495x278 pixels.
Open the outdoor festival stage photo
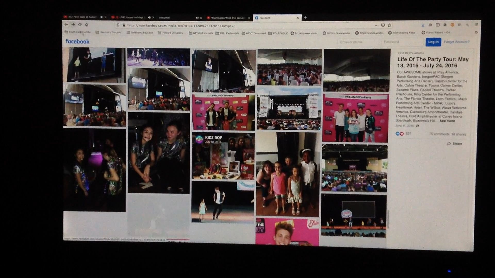click(289, 108)
